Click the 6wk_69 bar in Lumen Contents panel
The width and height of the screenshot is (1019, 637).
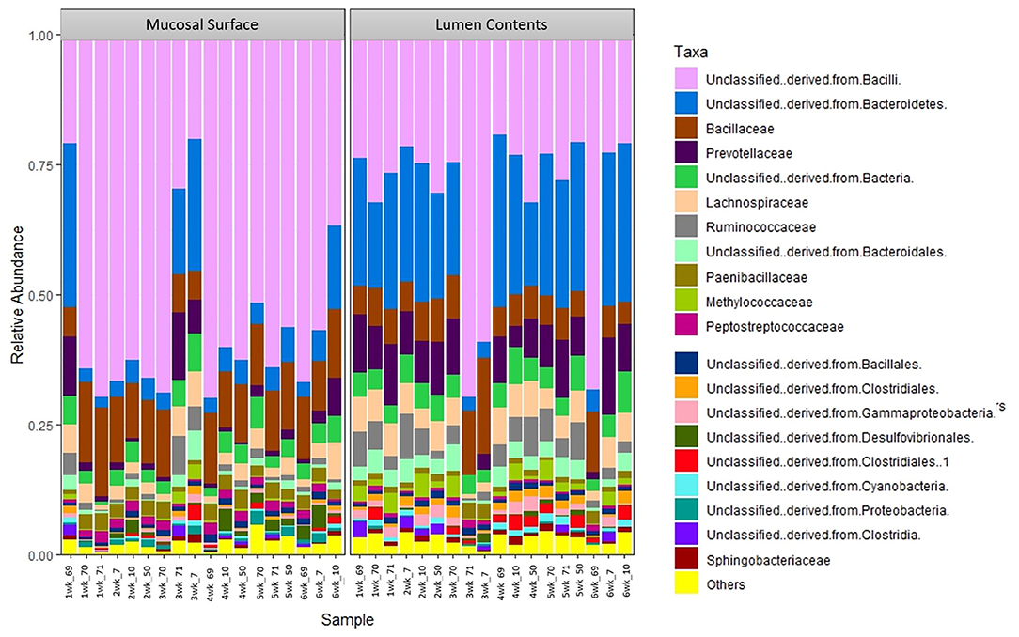click(x=592, y=298)
